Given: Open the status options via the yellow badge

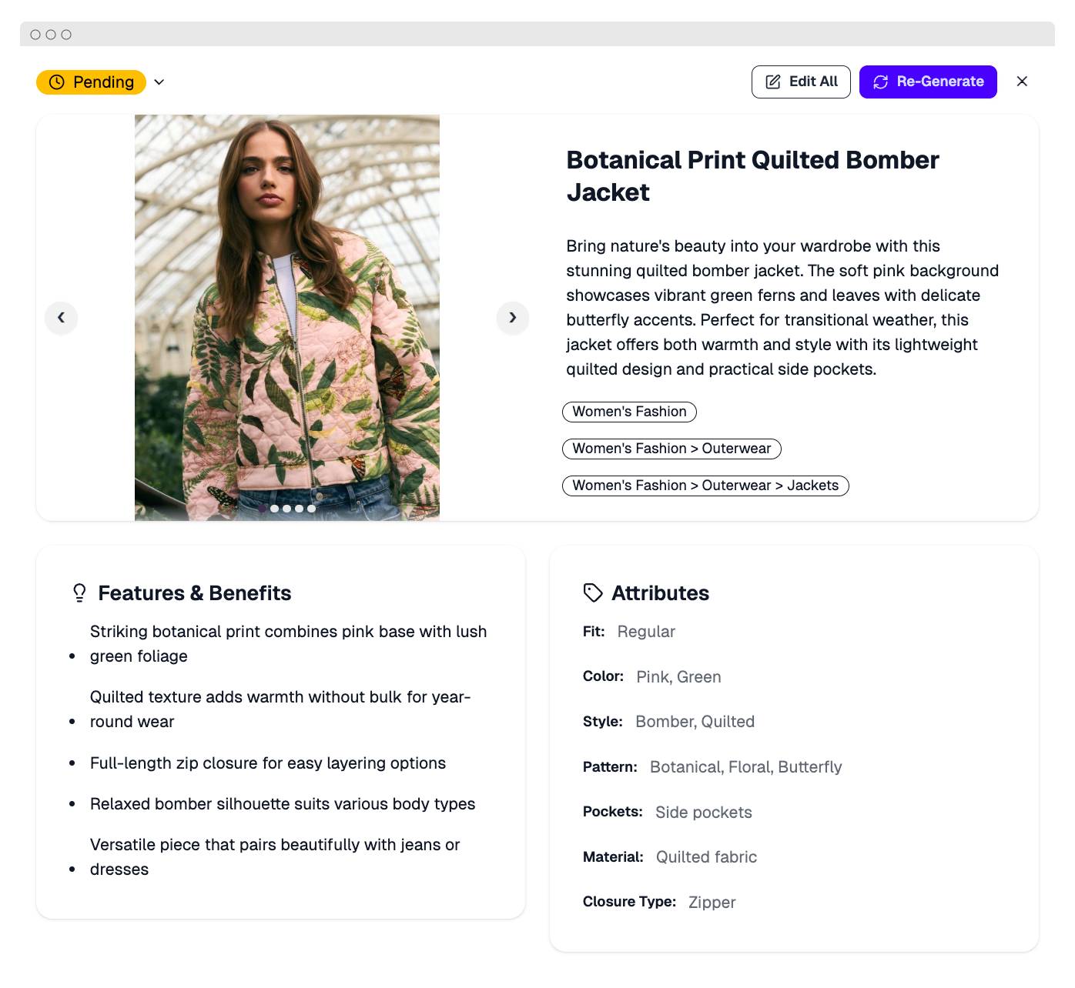Looking at the screenshot, I should pos(91,82).
